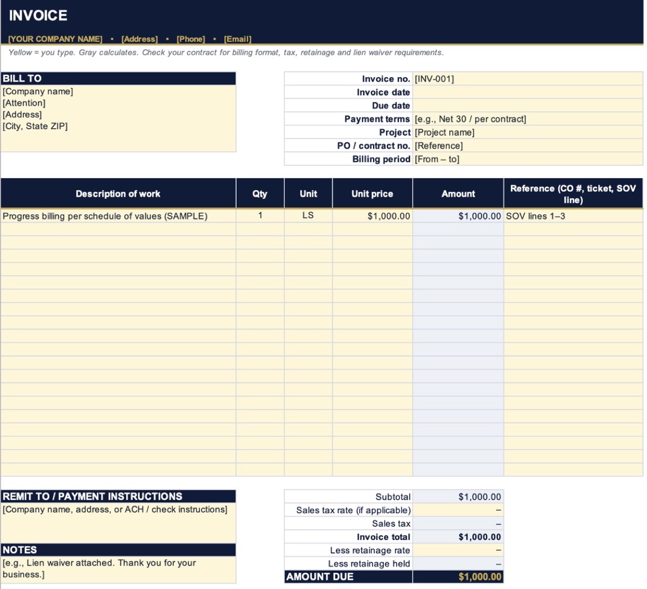Click the Sales tax rate input cell
Image resolution: width=647 pixels, height=589 pixels.
click(458, 510)
